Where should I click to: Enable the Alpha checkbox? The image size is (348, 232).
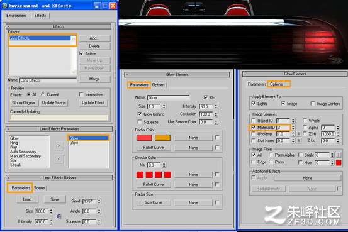click(x=305, y=128)
